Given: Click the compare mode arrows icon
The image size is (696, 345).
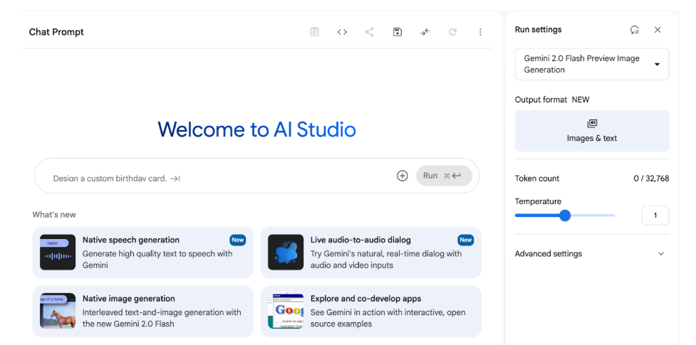Looking at the screenshot, I should pos(425,32).
